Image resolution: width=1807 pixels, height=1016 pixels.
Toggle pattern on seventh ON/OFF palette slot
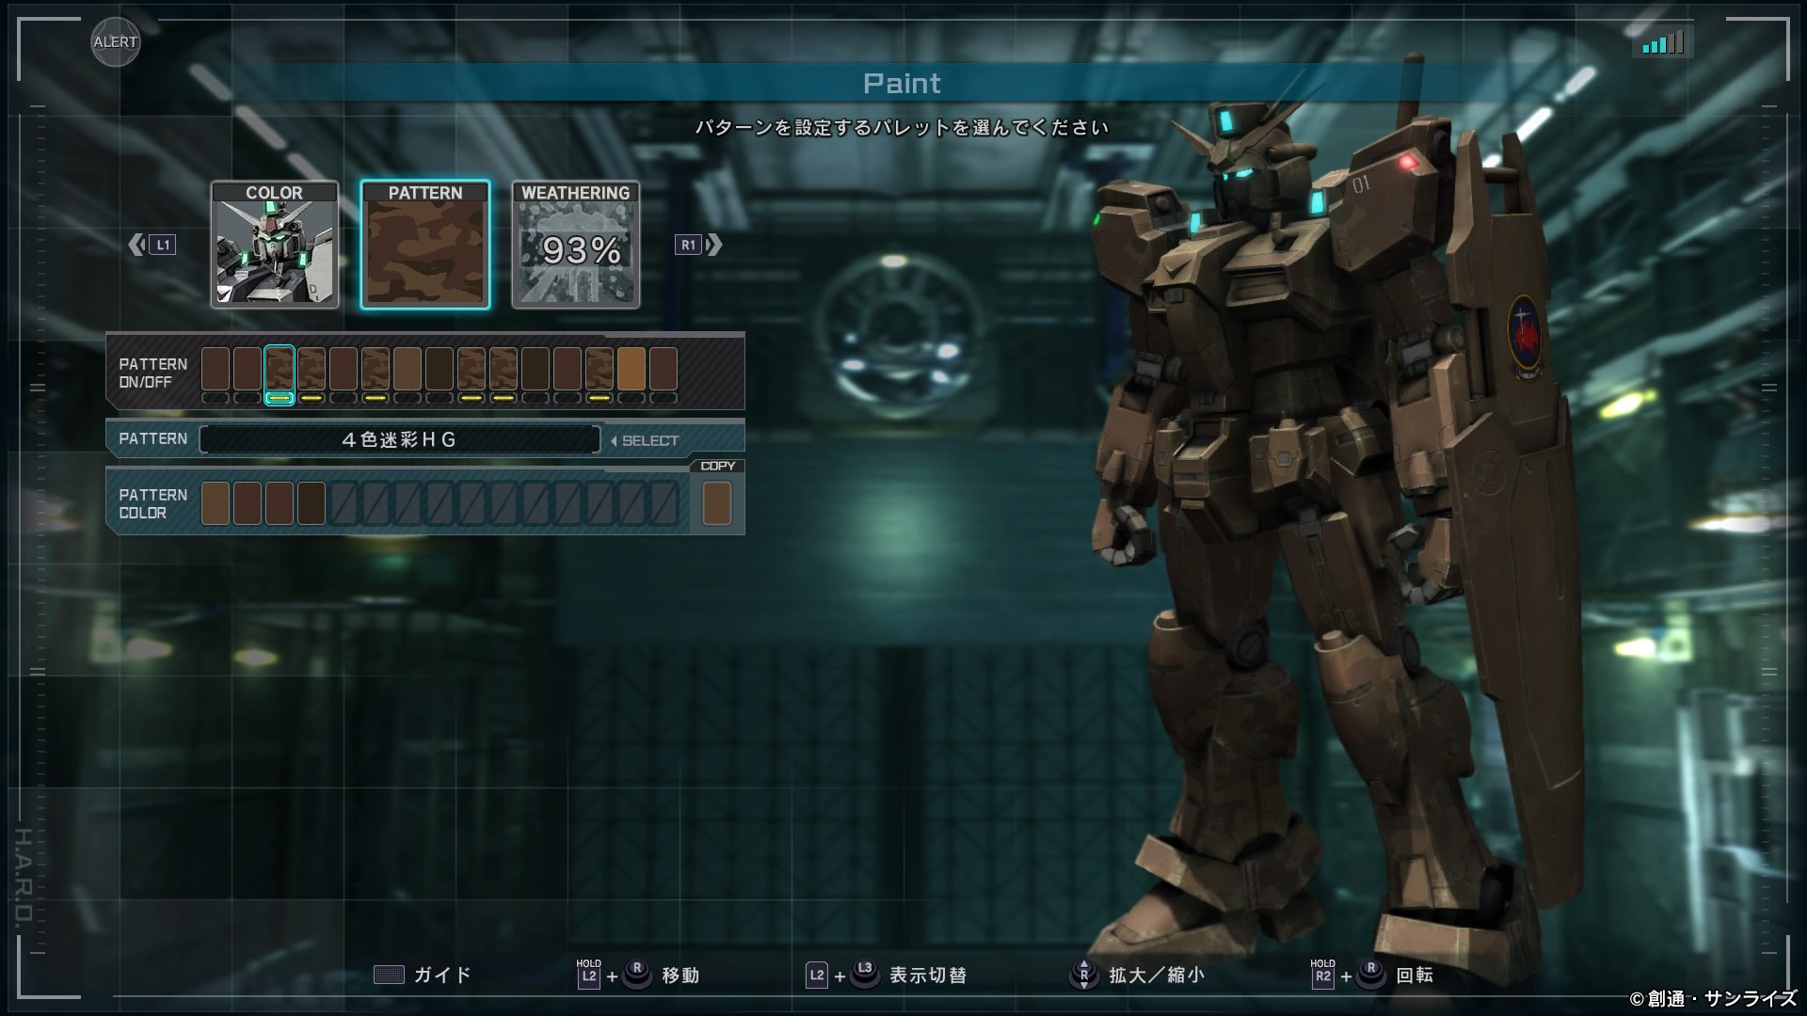tap(408, 374)
